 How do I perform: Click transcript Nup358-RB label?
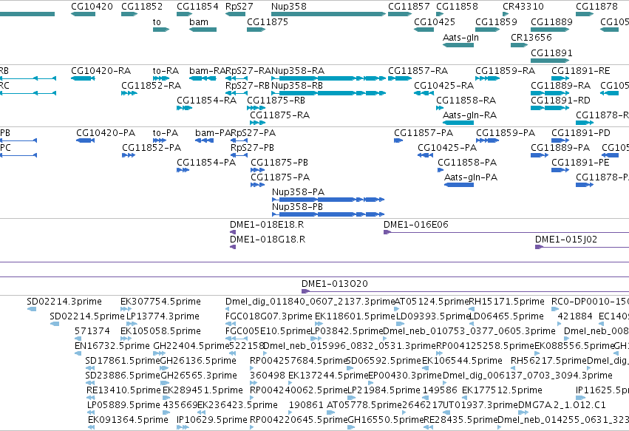[297, 86]
